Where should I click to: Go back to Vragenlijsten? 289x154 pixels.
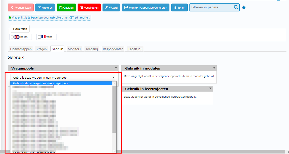pos(21,8)
